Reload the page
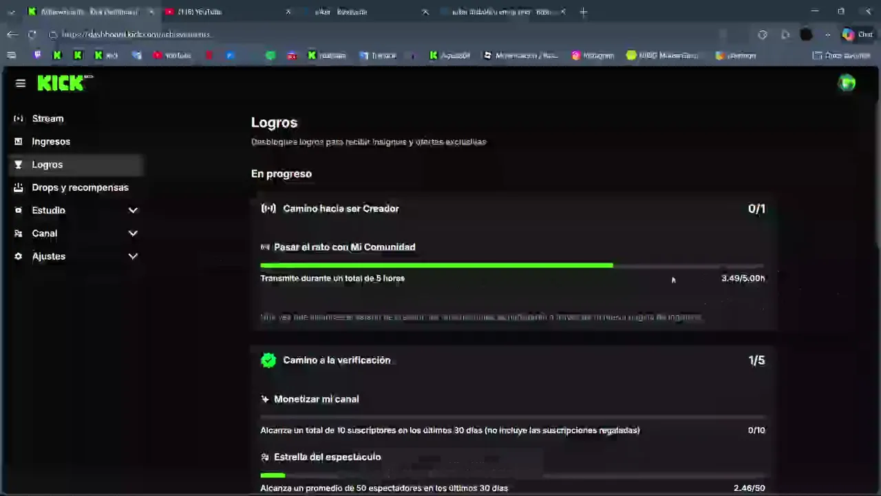The image size is (881, 496). click(32, 34)
